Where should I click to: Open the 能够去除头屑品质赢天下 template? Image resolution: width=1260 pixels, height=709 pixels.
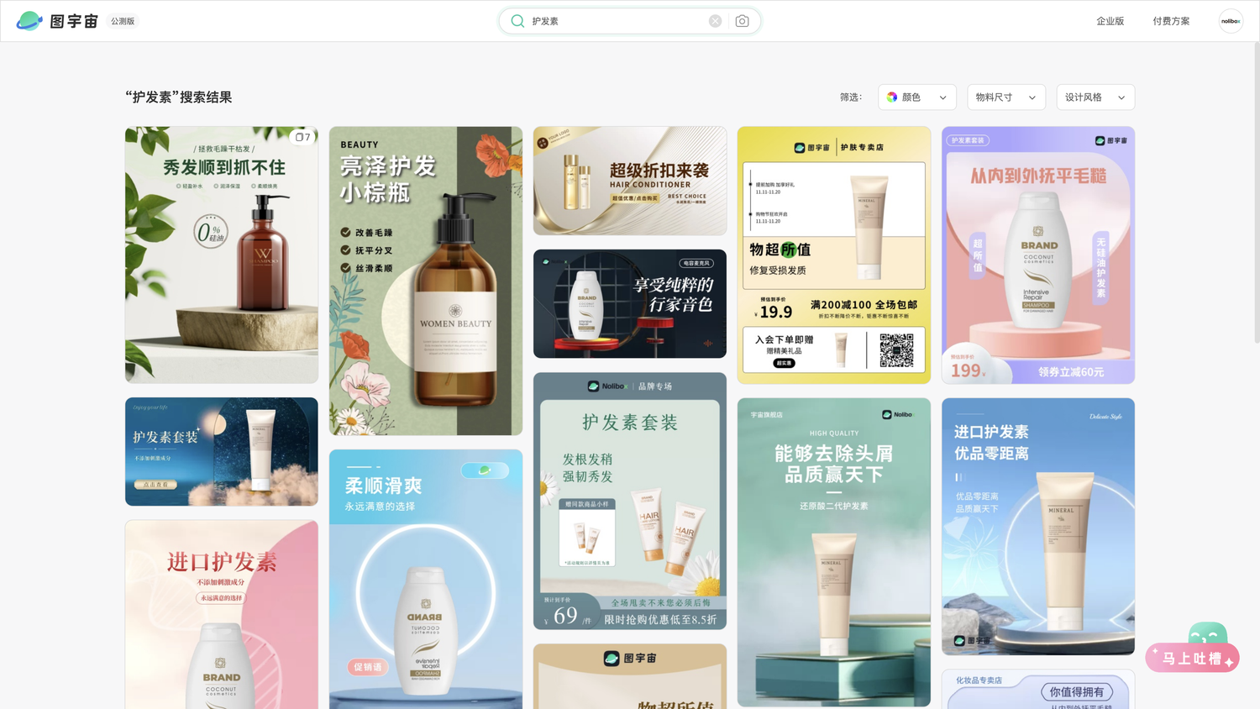coord(834,552)
